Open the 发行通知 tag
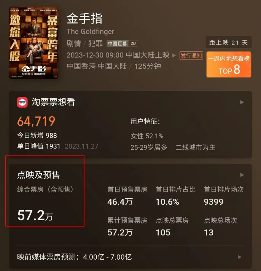 pos(191,55)
